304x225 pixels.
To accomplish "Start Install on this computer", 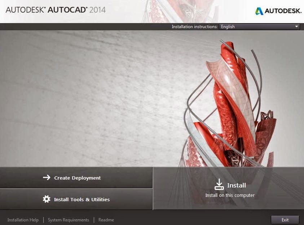I will (228, 188).
